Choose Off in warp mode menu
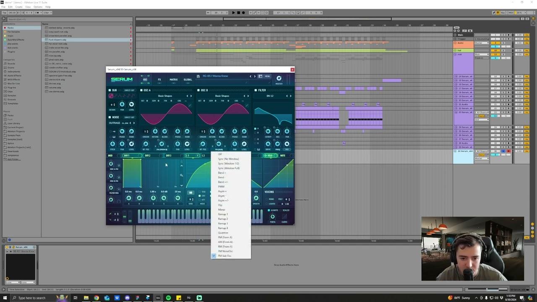The width and height of the screenshot is (537, 302). coord(220,154)
